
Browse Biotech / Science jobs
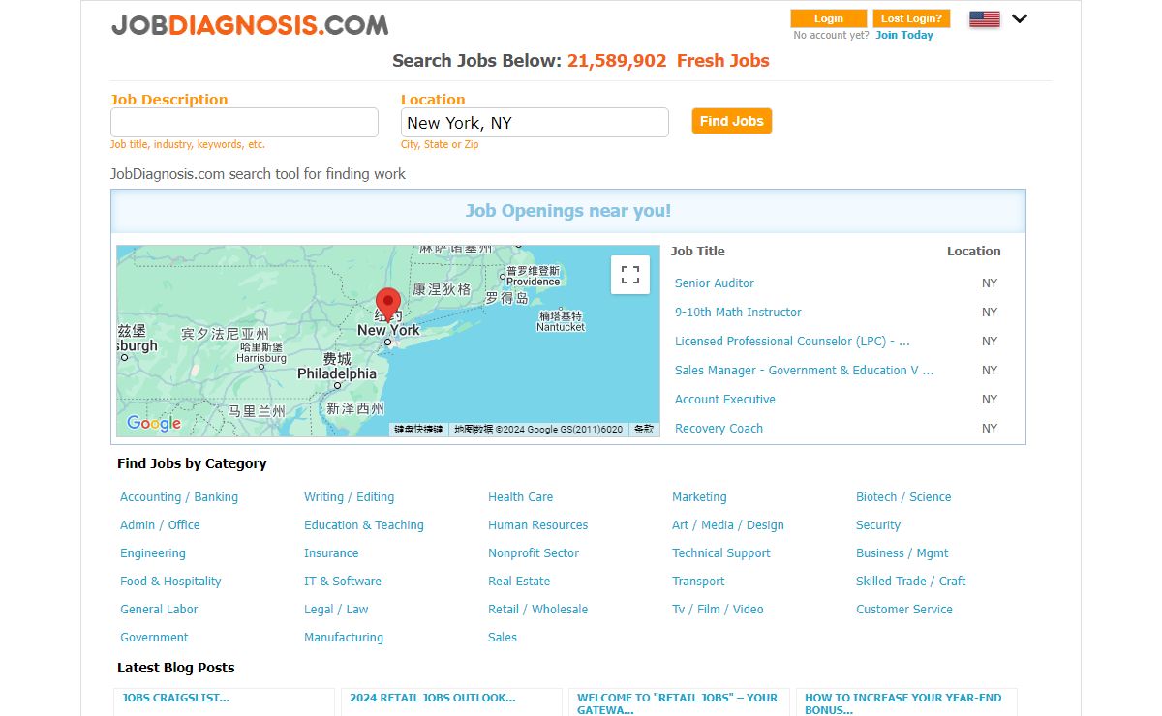point(903,497)
